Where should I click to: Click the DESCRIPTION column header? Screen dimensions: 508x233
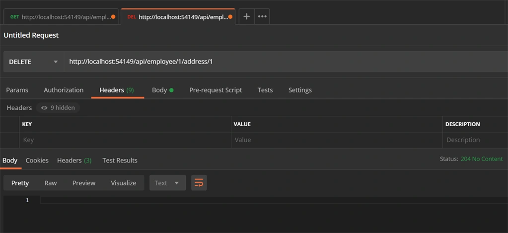point(463,124)
